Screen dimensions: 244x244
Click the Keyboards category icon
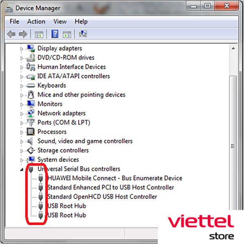(31, 86)
